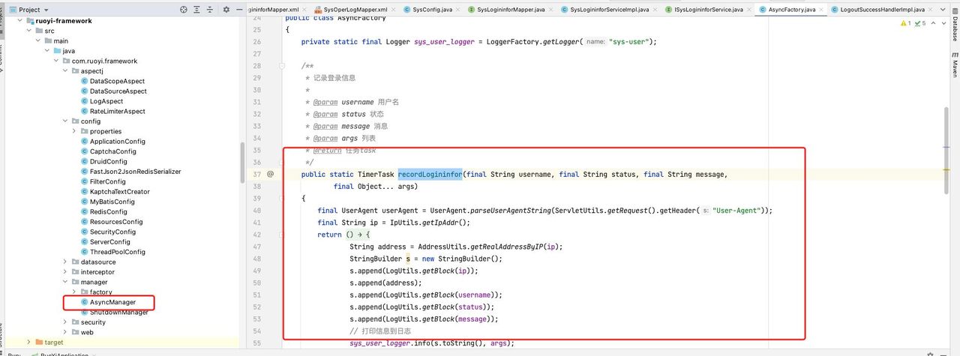
Task: Click the Select Opened File locate icon
Action: tap(184, 10)
